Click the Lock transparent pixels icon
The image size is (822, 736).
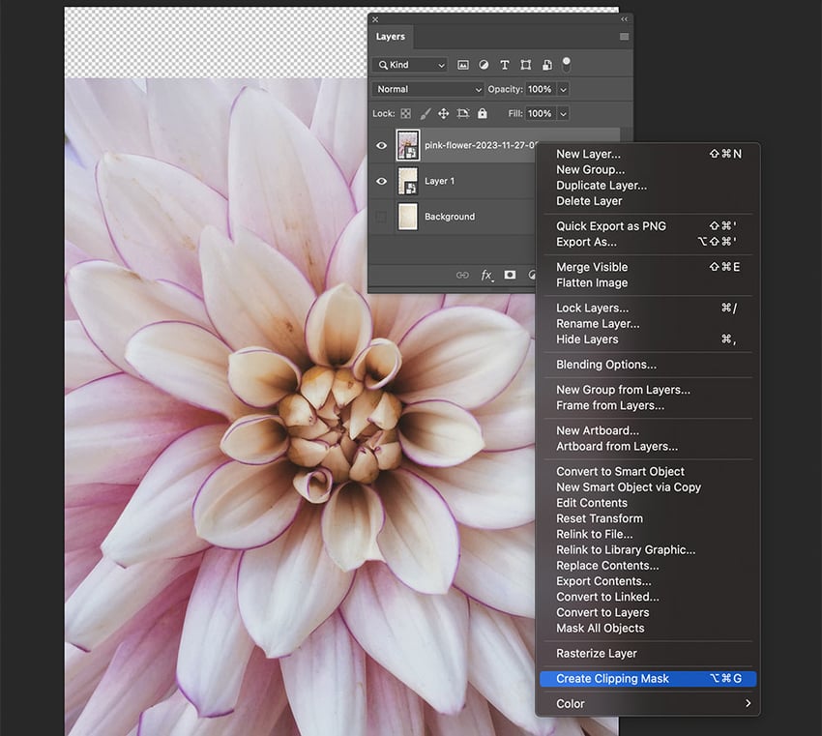405,113
